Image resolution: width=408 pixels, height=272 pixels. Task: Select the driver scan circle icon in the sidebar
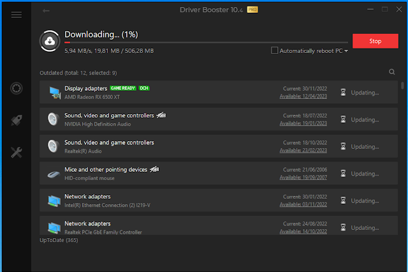point(17,87)
